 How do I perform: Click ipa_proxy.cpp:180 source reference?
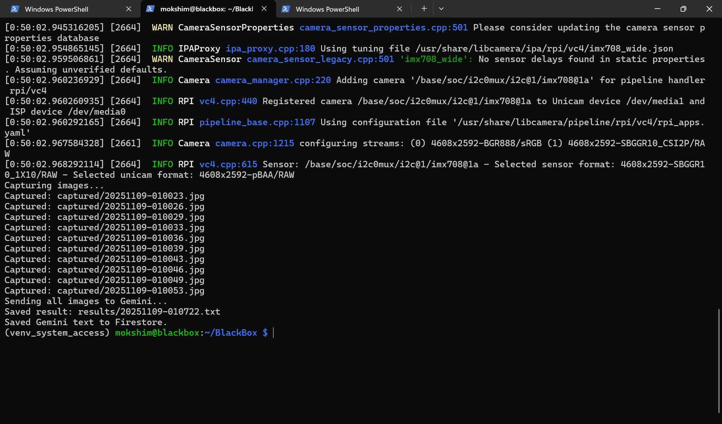pos(270,48)
